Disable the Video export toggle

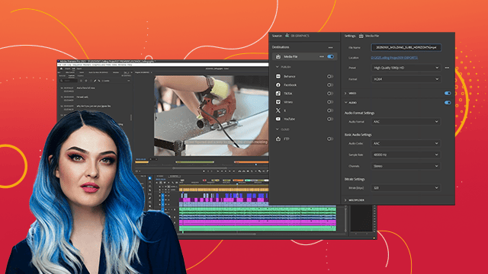click(x=448, y=93)
